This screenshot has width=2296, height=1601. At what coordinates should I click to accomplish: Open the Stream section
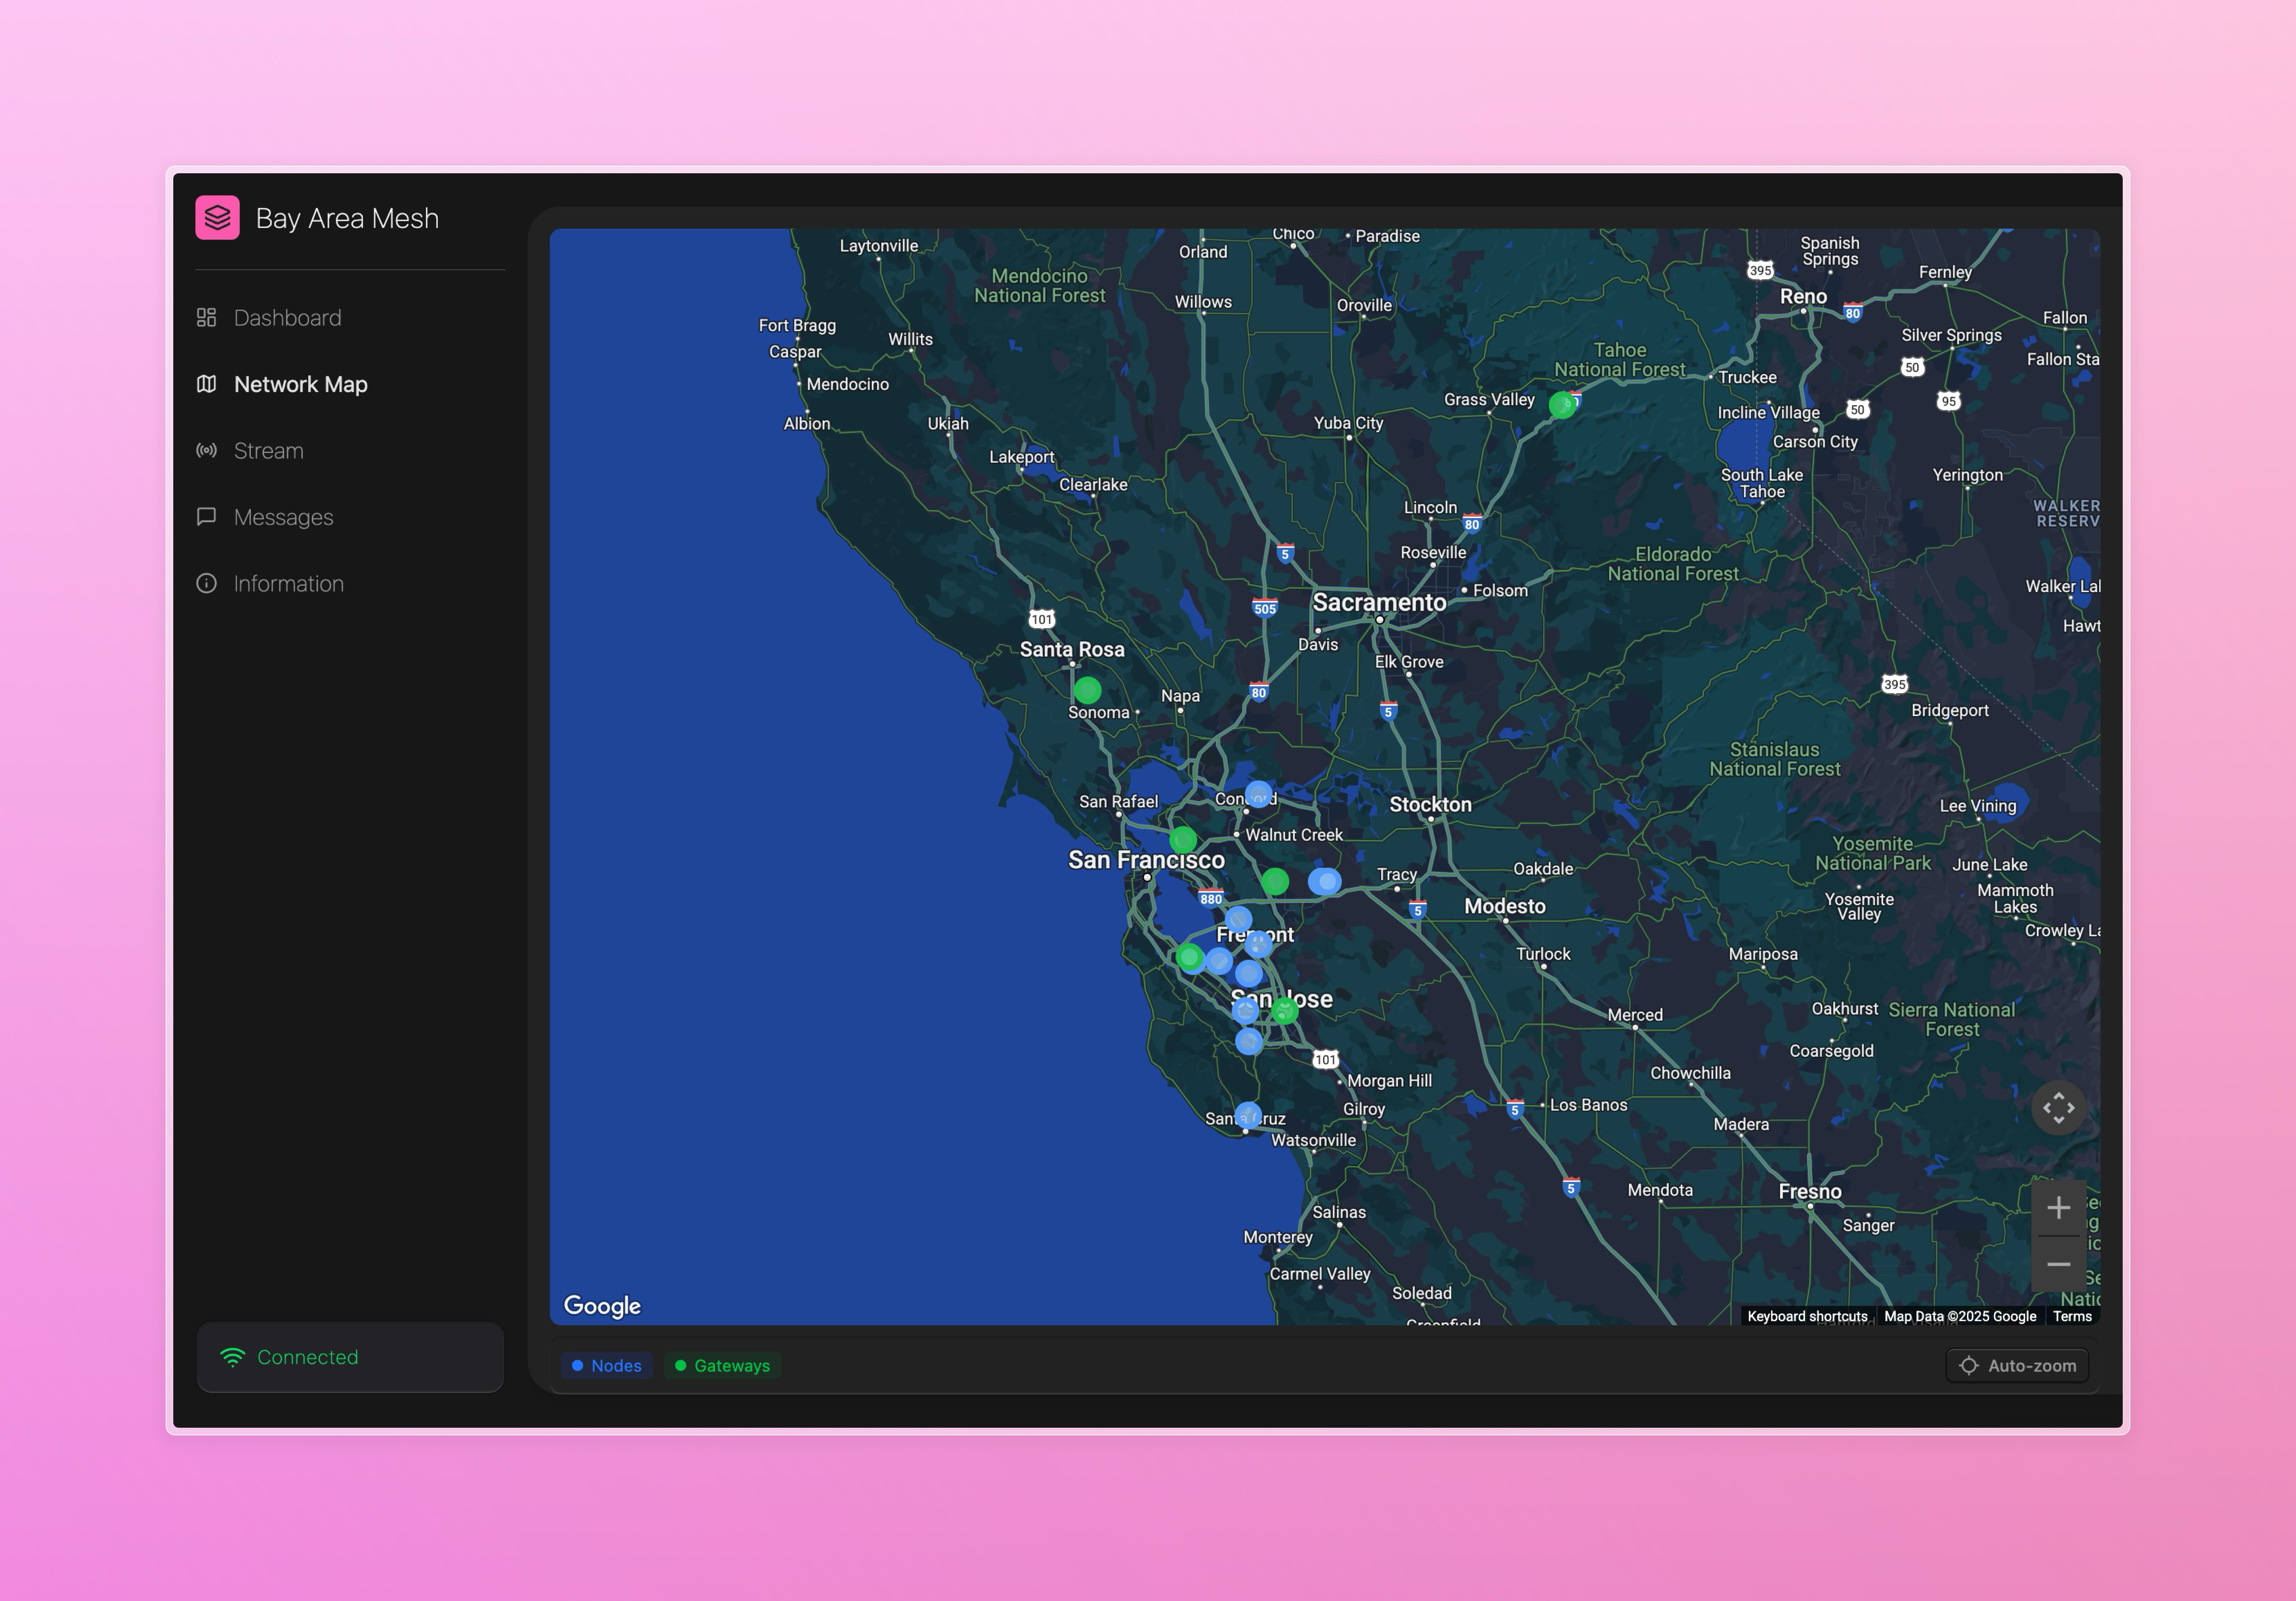(x=267, y=451)
